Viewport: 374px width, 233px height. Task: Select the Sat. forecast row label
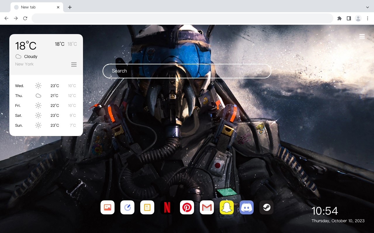[19, 116]
